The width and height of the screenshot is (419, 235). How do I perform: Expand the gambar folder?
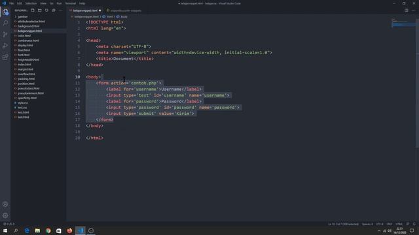[x=22, y=16]
